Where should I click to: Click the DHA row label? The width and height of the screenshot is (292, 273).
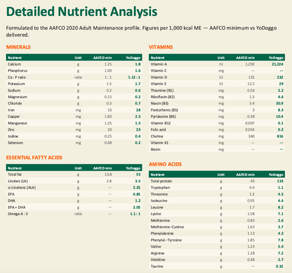(12, 200)
